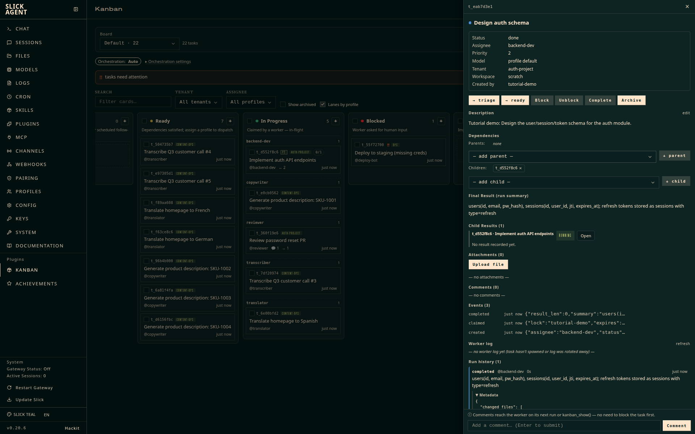
Task: Select all In Progress cards checkbox
Action: (x=250, y=121)
